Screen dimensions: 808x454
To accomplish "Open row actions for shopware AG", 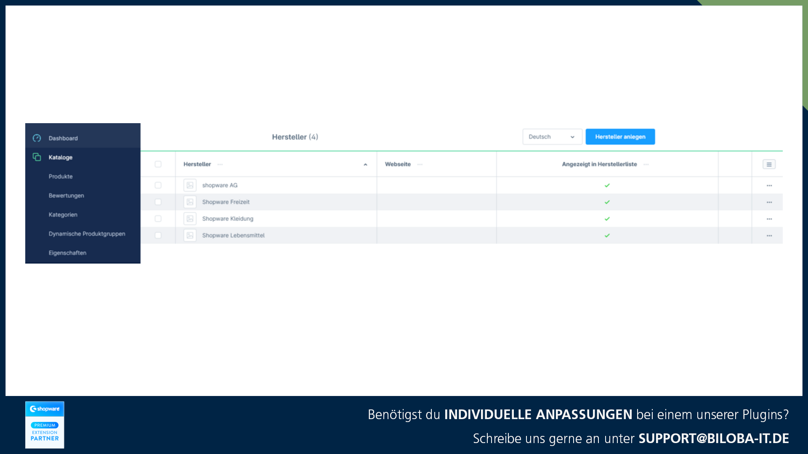I will (769, 185).
